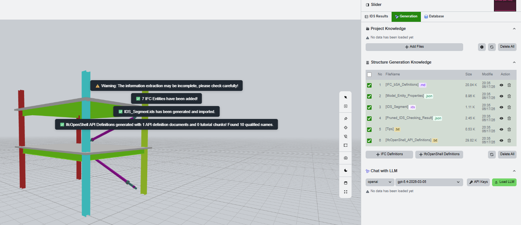The image size is (521, 225).
Task: Delete the Model_Entity_Properties file with trash icon
Action: click(509, 96)
